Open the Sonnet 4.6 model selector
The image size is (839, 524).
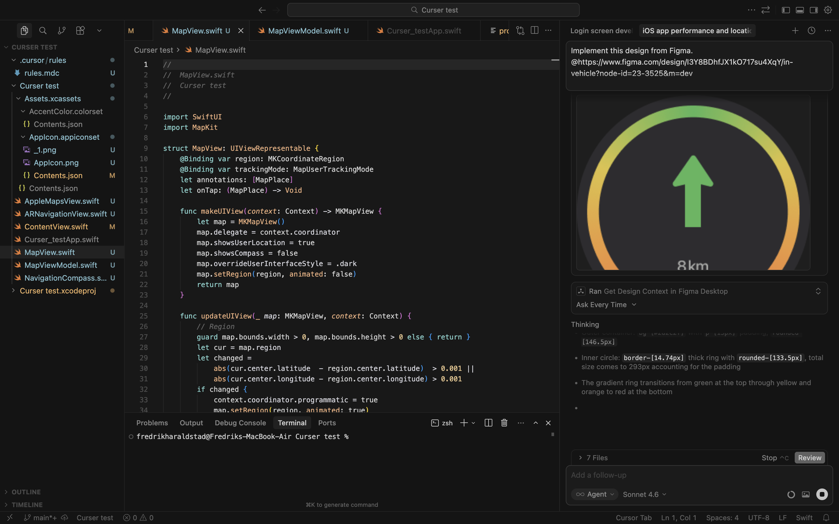644,494
